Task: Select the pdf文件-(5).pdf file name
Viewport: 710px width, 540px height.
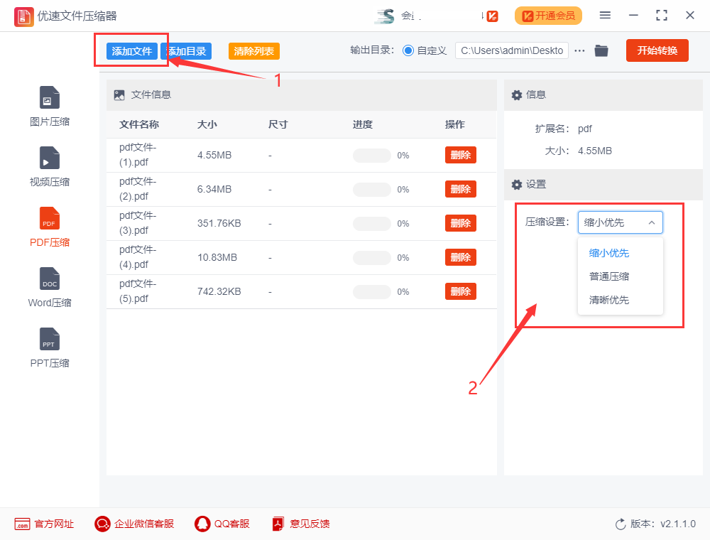Action: [x=138, y=291]
